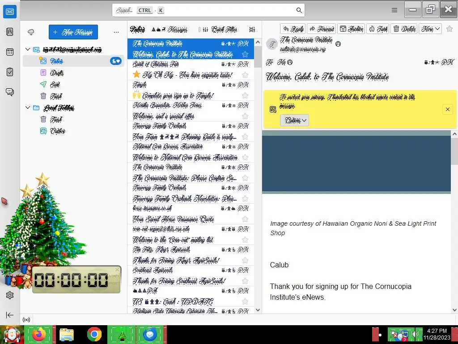Open the Mail space in the sidebar

pos(10,12)
